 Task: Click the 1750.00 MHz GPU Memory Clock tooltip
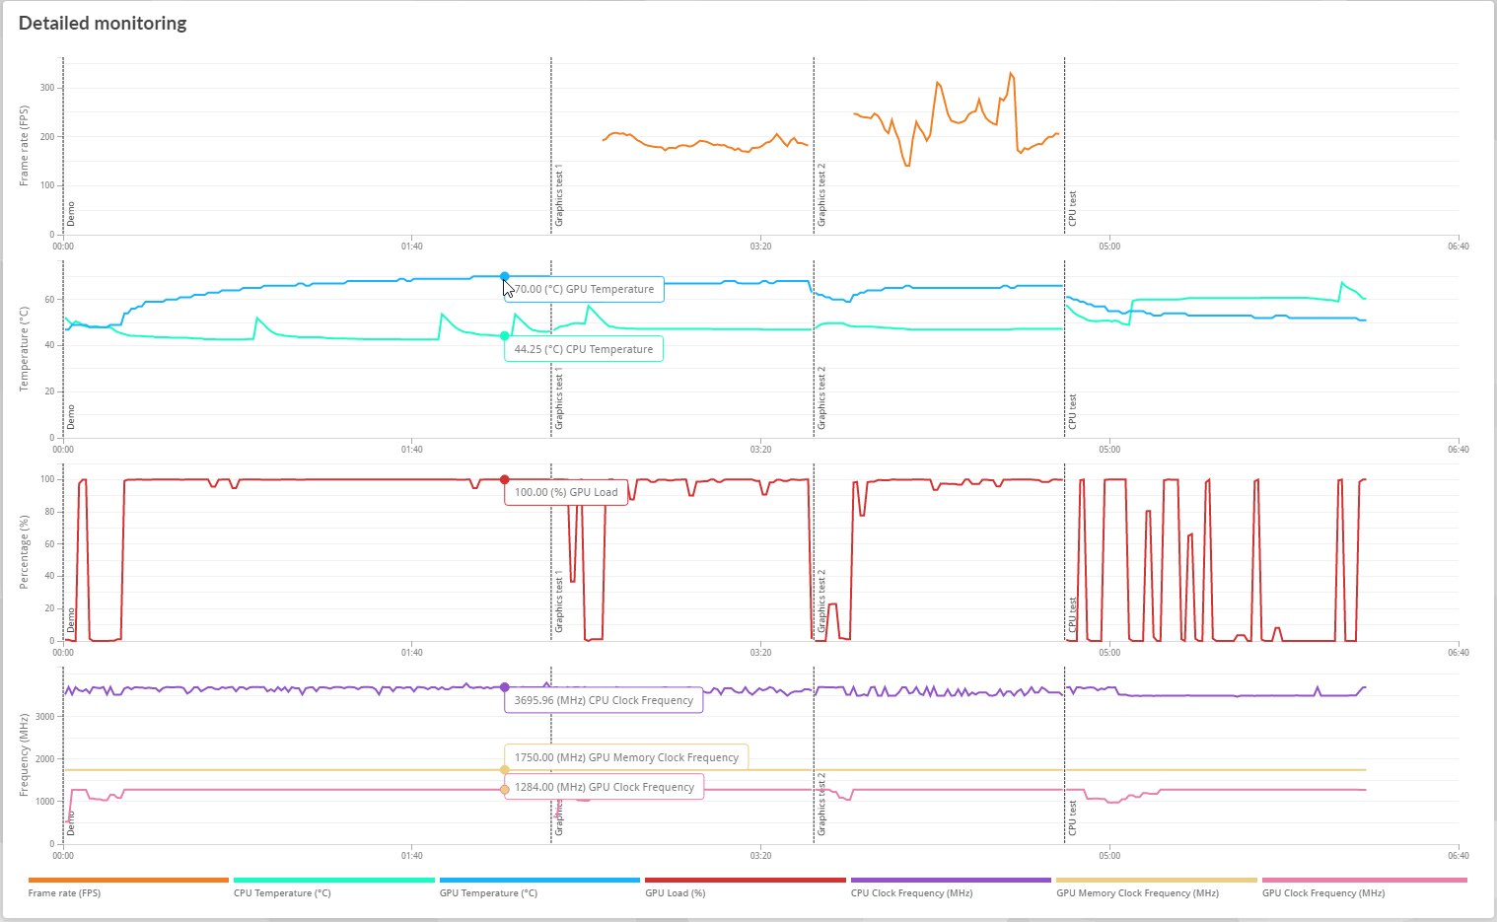point(626,757)
